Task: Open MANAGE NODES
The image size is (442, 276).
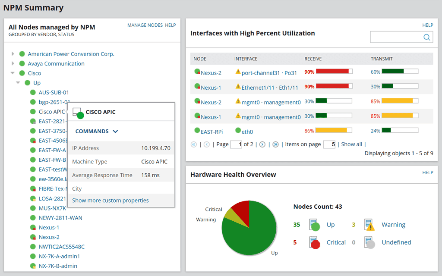Action: (145, 25)
